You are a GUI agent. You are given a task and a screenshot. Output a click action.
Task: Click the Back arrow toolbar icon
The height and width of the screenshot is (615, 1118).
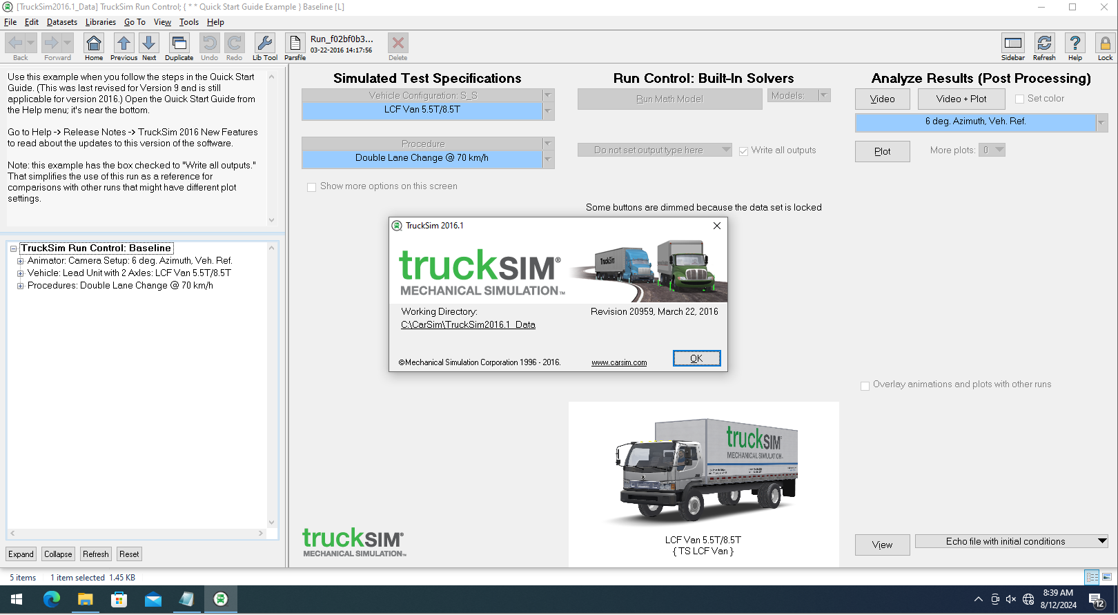[15, 43]
